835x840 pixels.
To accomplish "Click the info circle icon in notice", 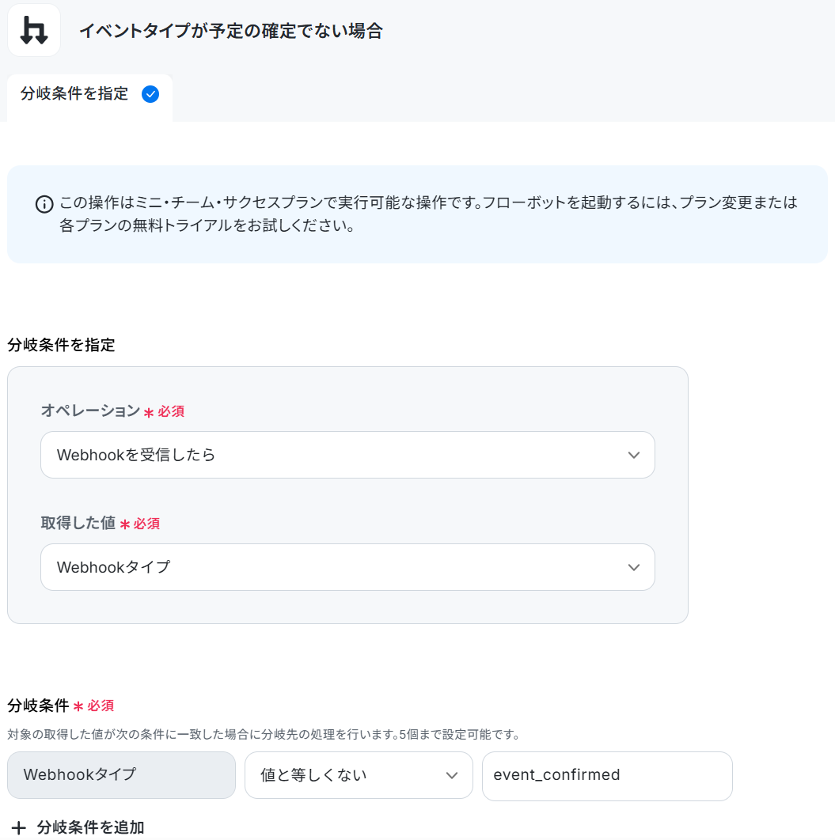I will click(x=44, y=204).
